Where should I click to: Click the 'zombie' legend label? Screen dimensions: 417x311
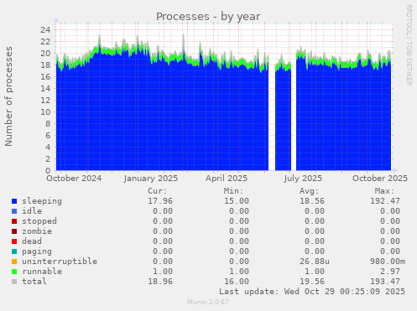click(x=37, y=231)
